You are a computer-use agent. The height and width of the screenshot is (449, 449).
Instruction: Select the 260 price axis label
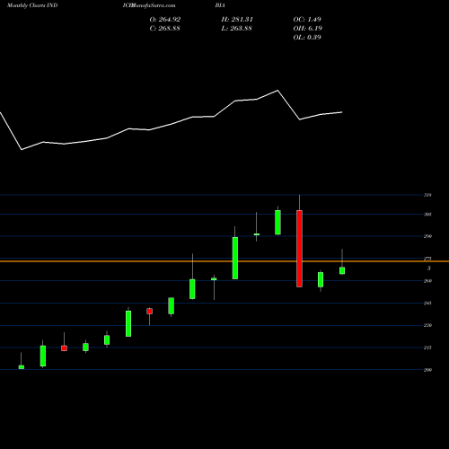click(427, 281)
